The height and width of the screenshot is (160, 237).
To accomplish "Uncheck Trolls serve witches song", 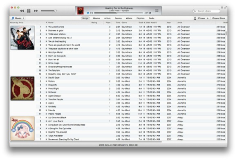I will [x=46, y=34].
